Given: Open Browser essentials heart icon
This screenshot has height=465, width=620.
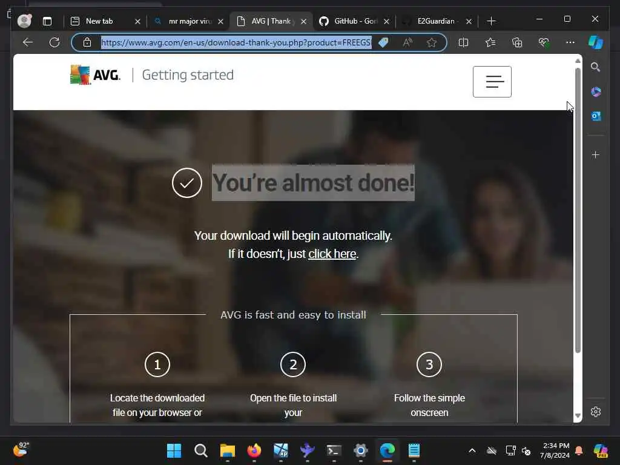Looking at the screenshot, I should click(544, 42).
